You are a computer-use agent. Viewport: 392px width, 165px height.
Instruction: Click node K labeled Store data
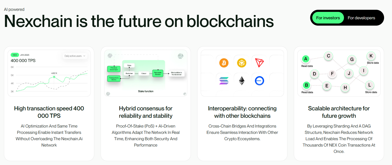pyautogui.click(x=371, y=56)
